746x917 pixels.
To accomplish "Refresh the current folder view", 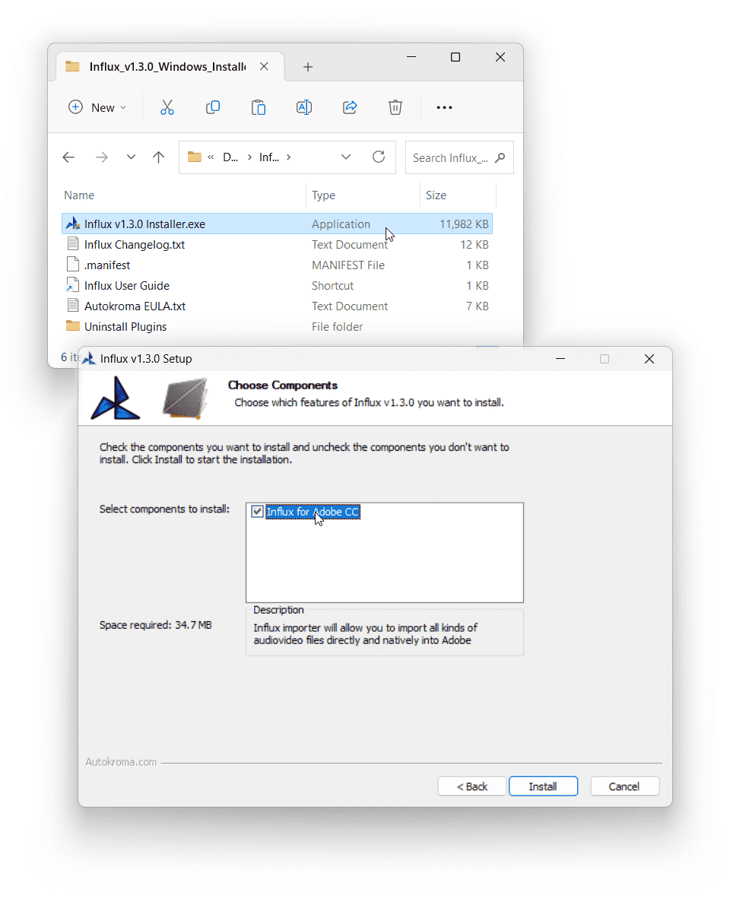I will [x=379, y=157].
